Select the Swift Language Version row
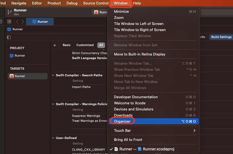This screenshot has width=233, height=154. pos(90,58)
